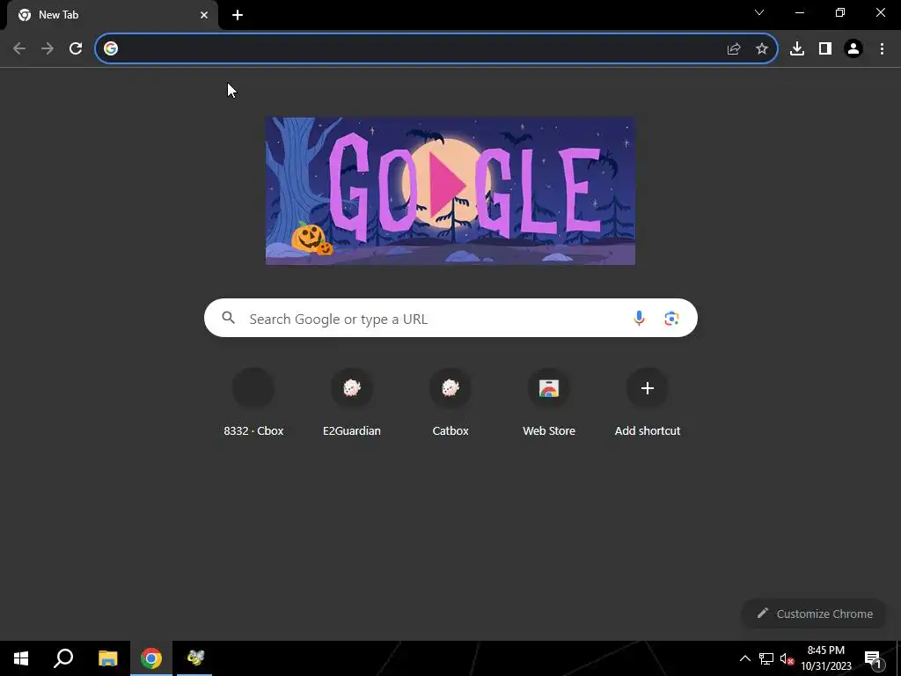The width and height of the screenshot is (901, 676).
Task: Click the Search Google or type a URL box
Action: [x=450, y=318]
